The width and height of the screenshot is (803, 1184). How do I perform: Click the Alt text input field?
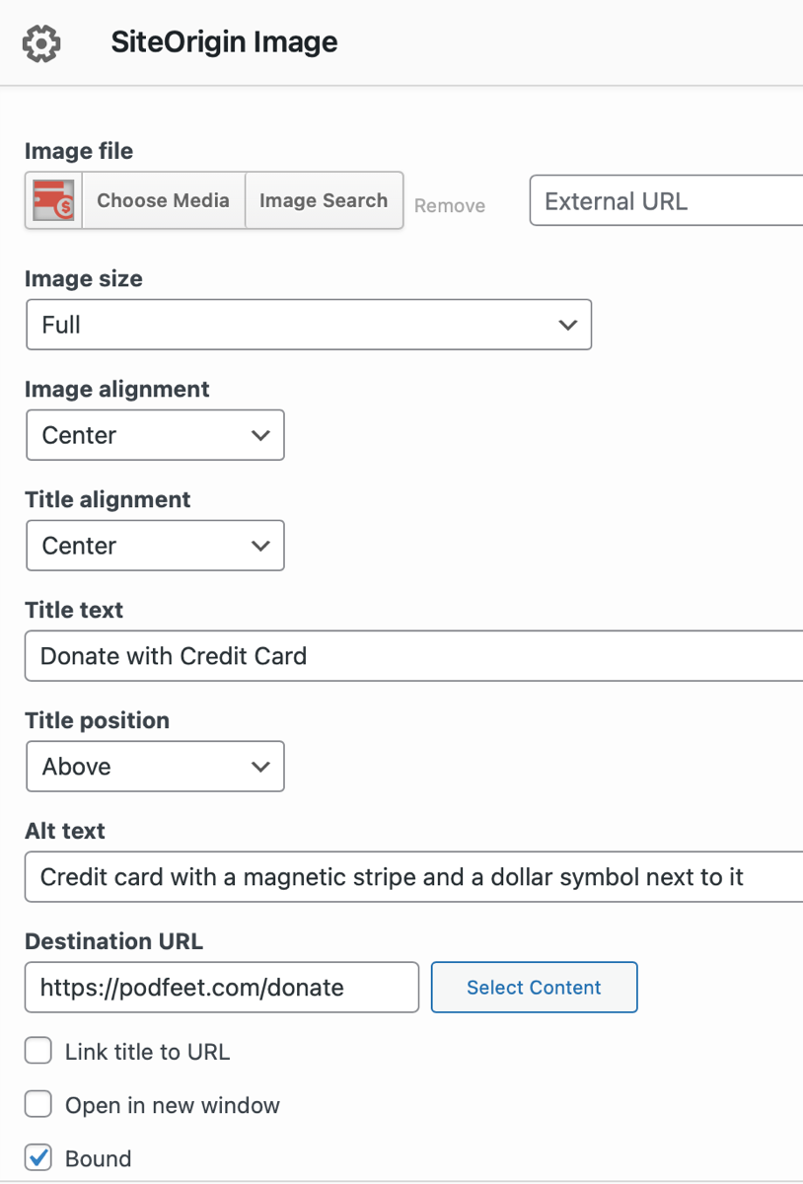pos(414,877)
